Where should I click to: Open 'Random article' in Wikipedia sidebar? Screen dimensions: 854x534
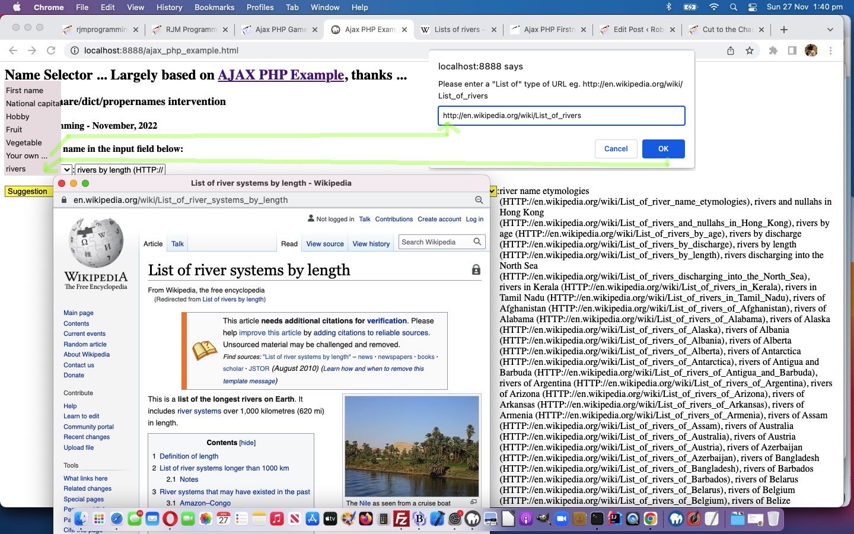click(x=85, y=344)
